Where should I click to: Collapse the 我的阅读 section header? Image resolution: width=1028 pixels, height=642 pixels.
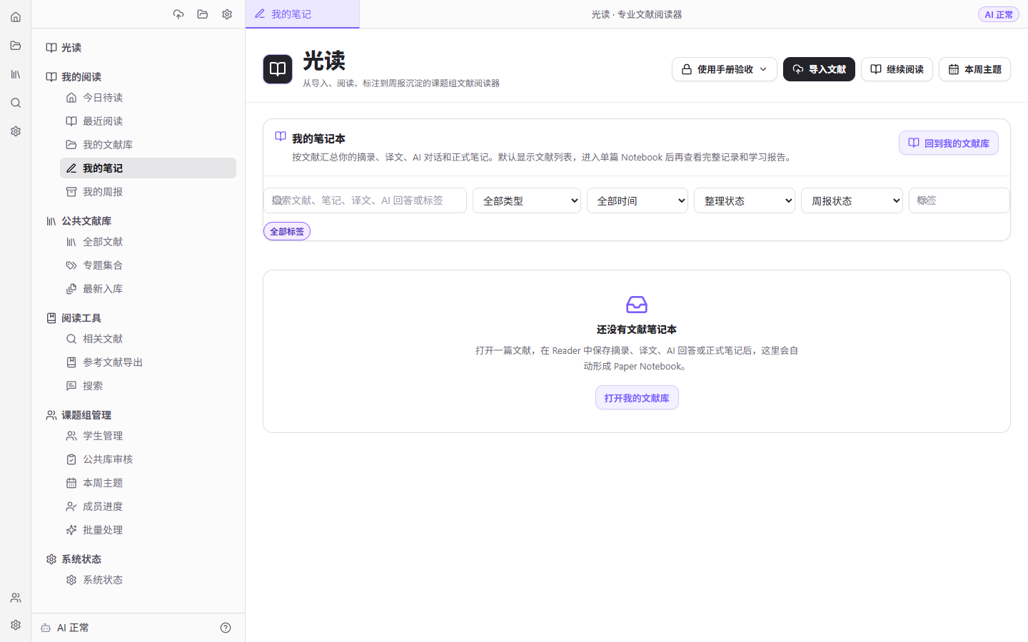(x=74, y=77)
